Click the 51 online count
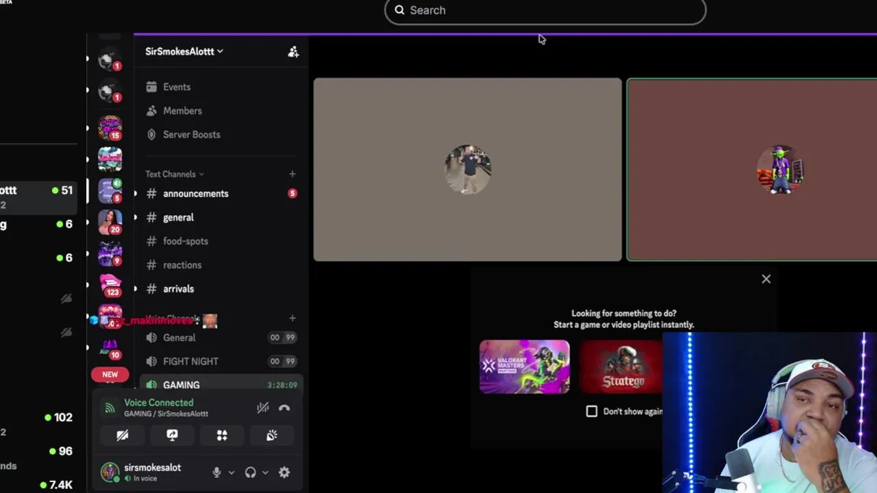The image size is (877, 493). pyautogui.click(x=66, y=190)
